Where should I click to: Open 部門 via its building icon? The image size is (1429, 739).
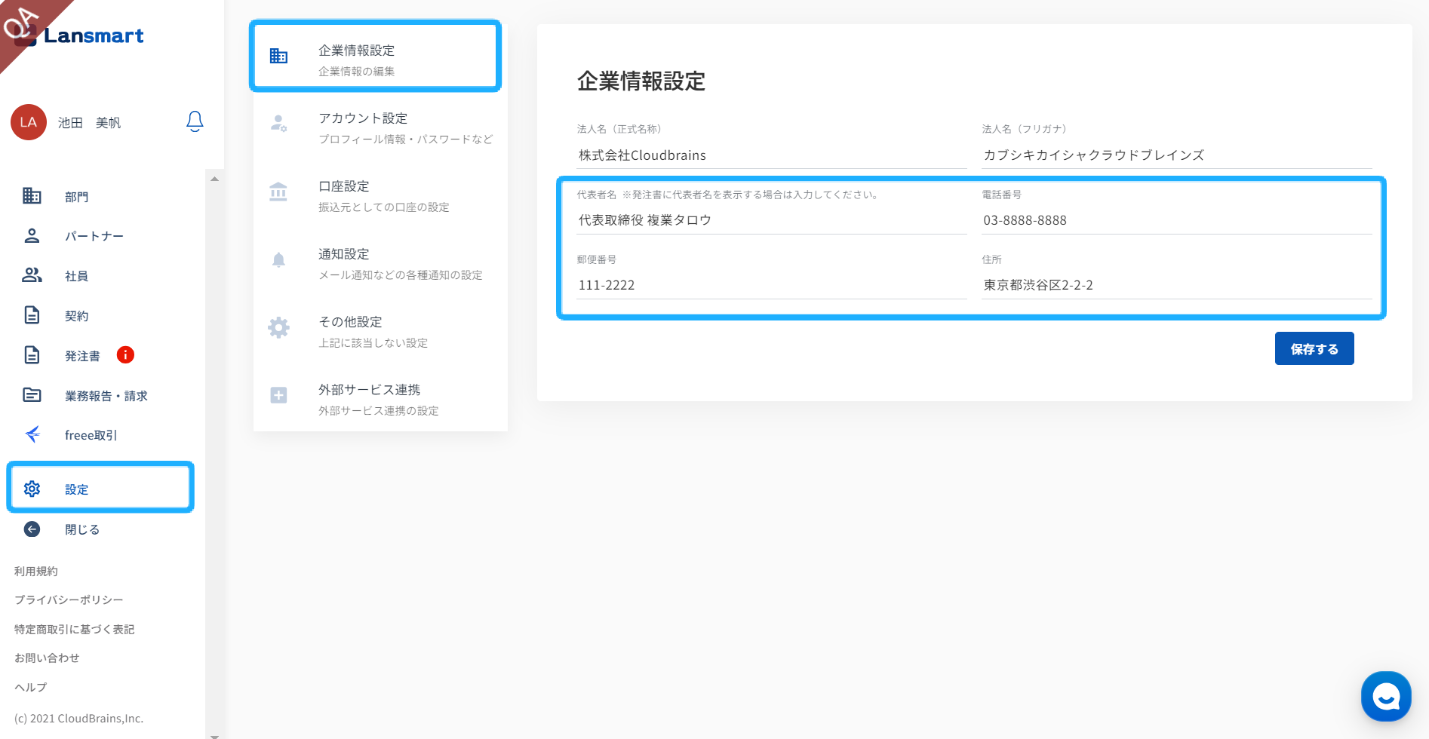[32, 196]
